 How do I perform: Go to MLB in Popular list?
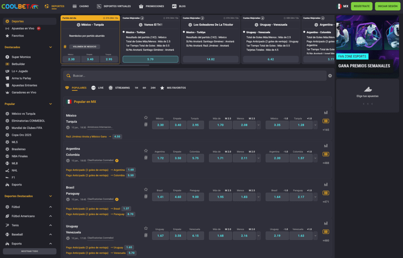(14, 163)
